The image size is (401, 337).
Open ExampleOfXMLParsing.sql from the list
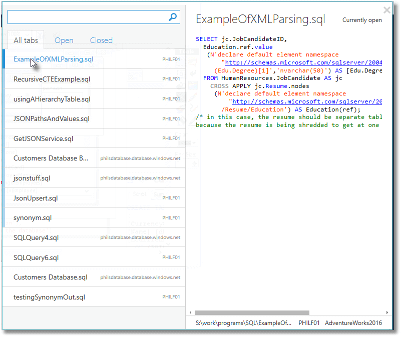pyautogui.click(x=53, y=59)
